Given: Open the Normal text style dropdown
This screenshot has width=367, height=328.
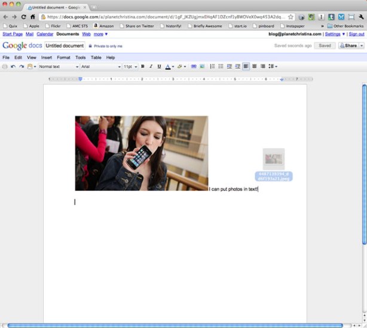Looking at the screenshot, I should point(59,66).
